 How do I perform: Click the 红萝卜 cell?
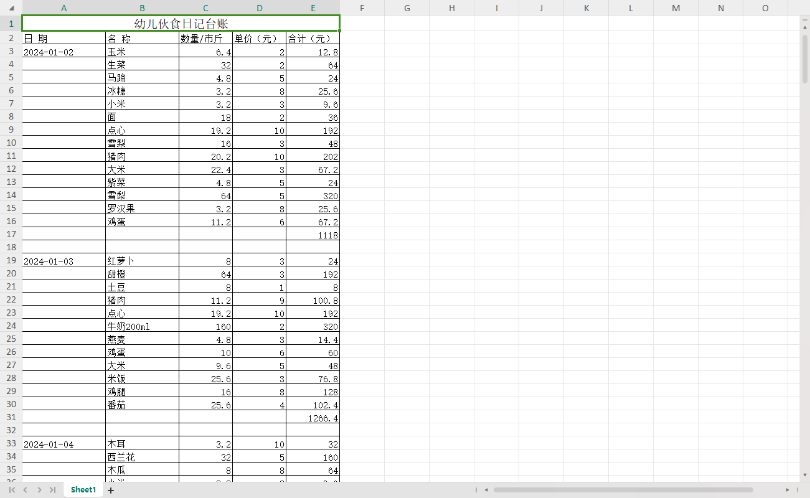click(143, 261)
